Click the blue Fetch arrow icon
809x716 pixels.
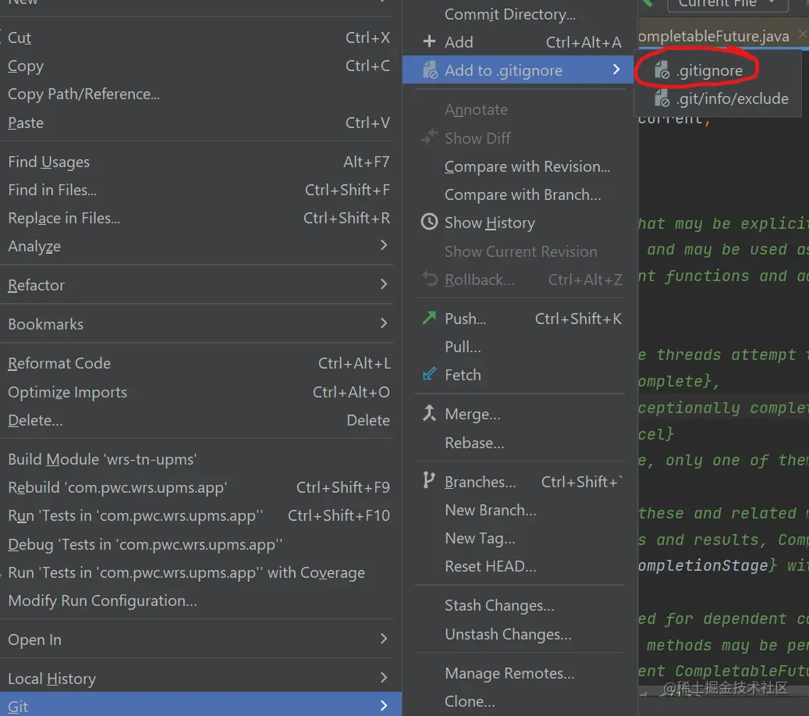pyautogui.click(x=429, y=374)
